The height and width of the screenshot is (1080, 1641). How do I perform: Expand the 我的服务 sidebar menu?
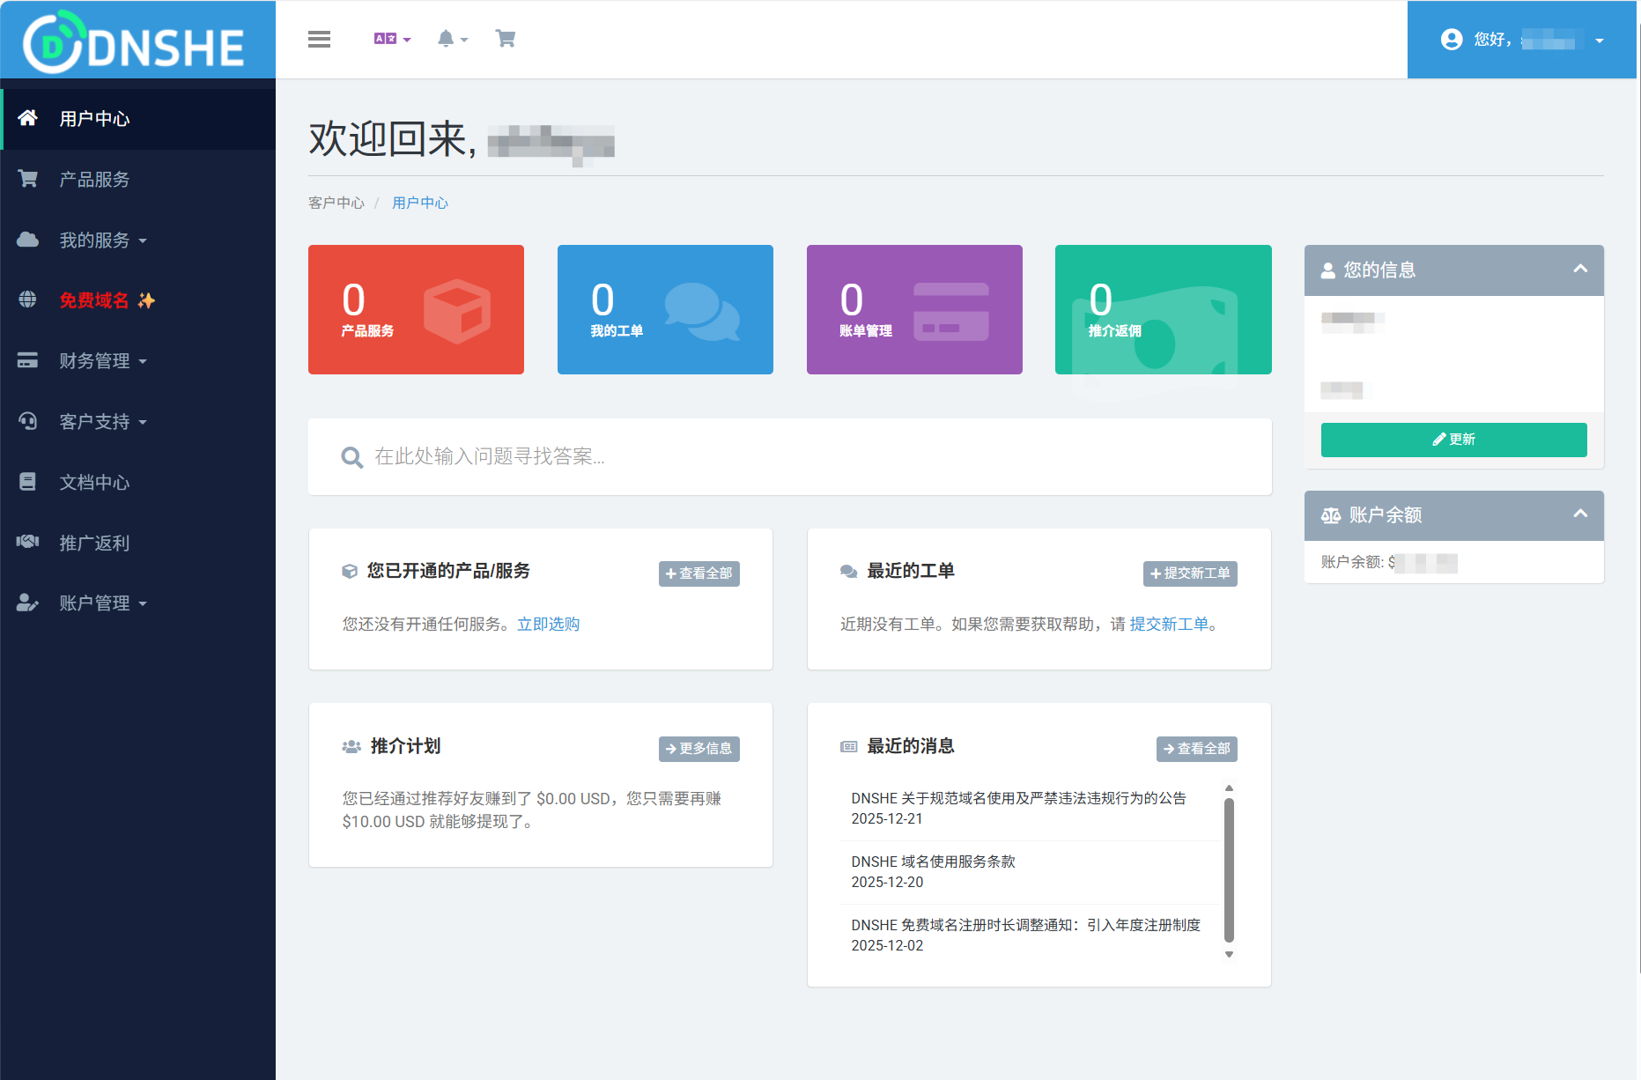(x=102, y=240)
